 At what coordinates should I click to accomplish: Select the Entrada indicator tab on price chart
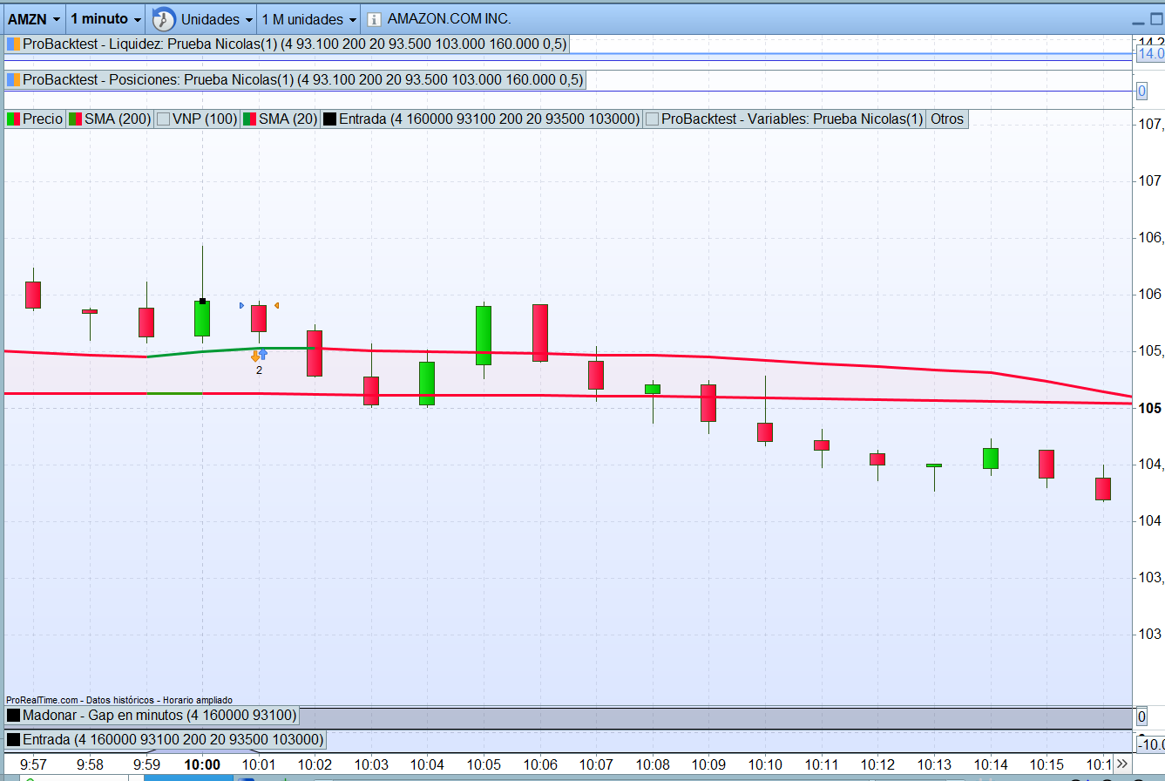(482, 119)
